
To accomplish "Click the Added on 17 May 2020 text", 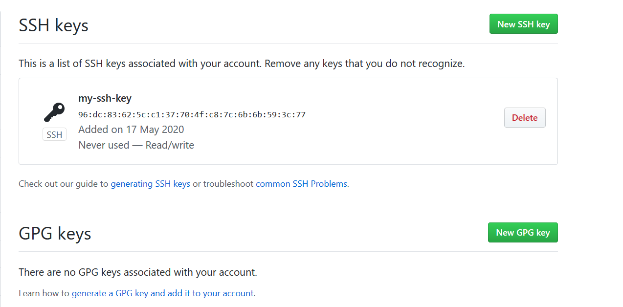I will (131, 130).
